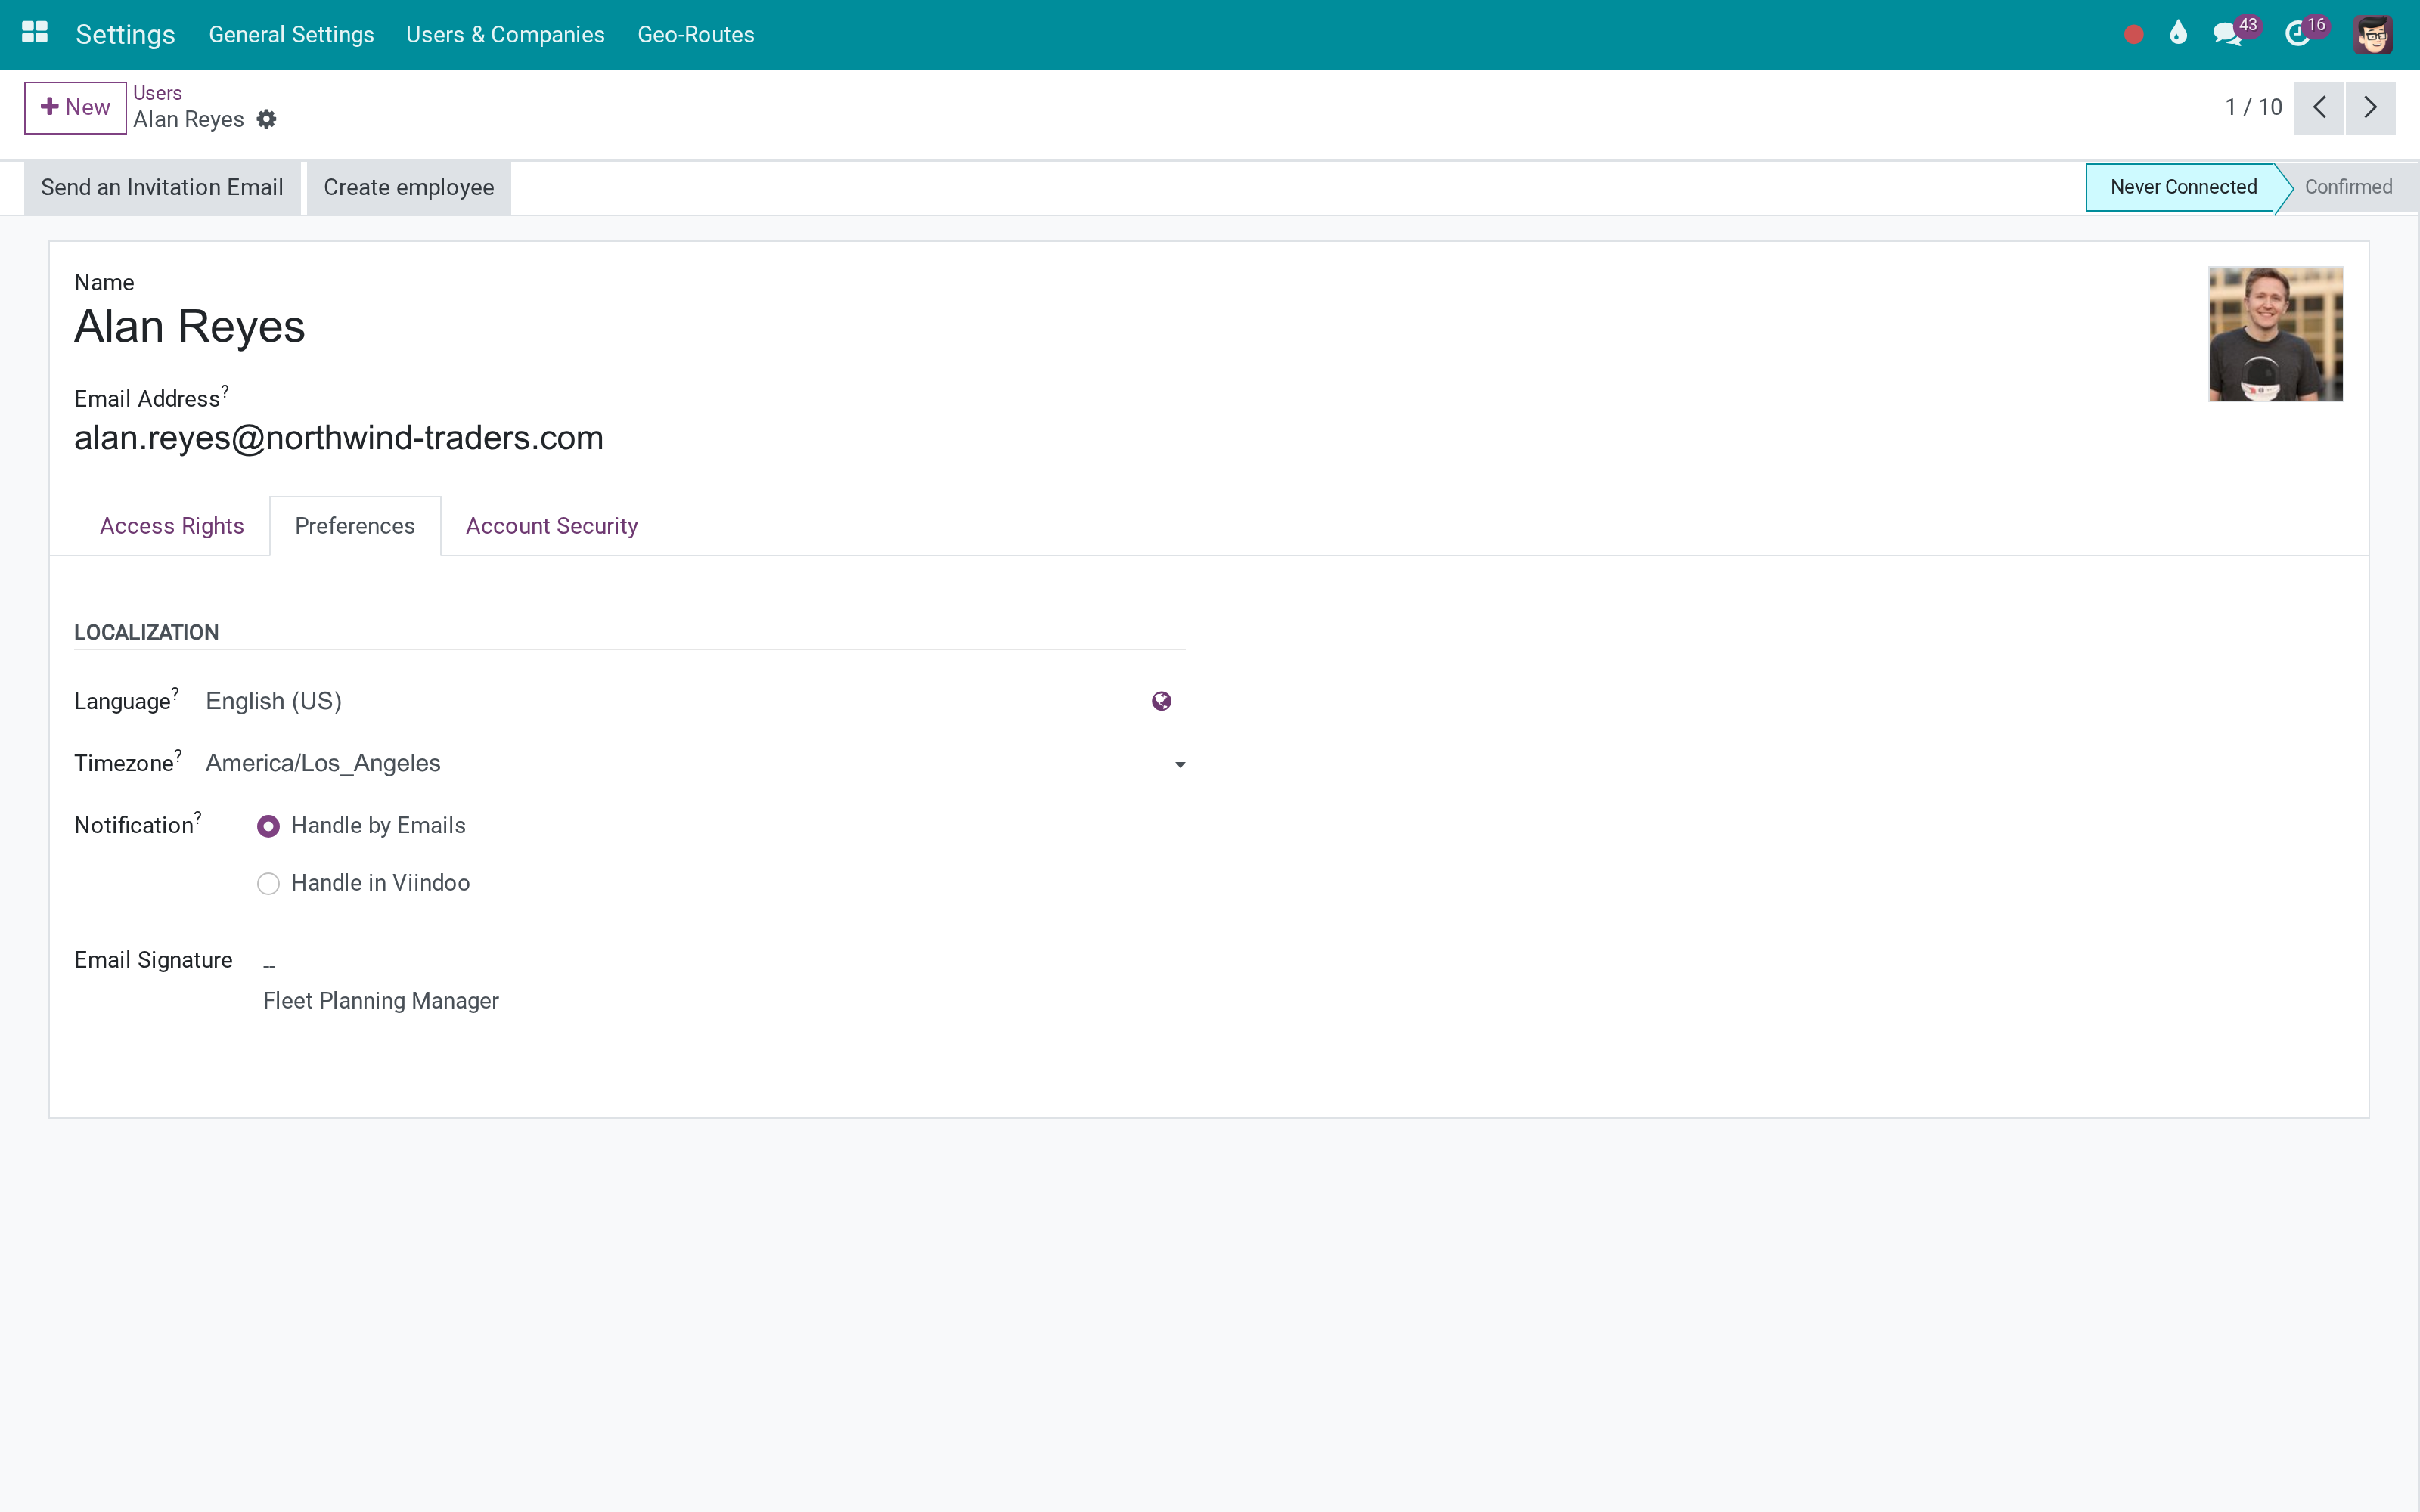
Task: Expand the Timezone dropdown arrow
Action: pyautogui.click(x=1180, y=765)
